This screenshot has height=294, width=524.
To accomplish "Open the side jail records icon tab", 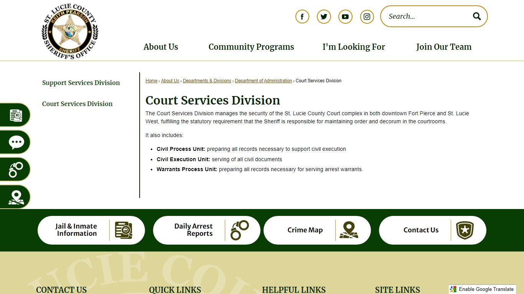I will coord(16,115).
